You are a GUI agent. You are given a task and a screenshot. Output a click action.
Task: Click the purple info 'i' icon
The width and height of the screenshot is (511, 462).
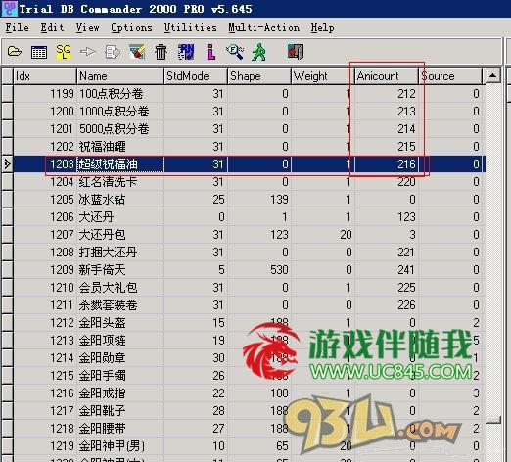pos(211,52)
